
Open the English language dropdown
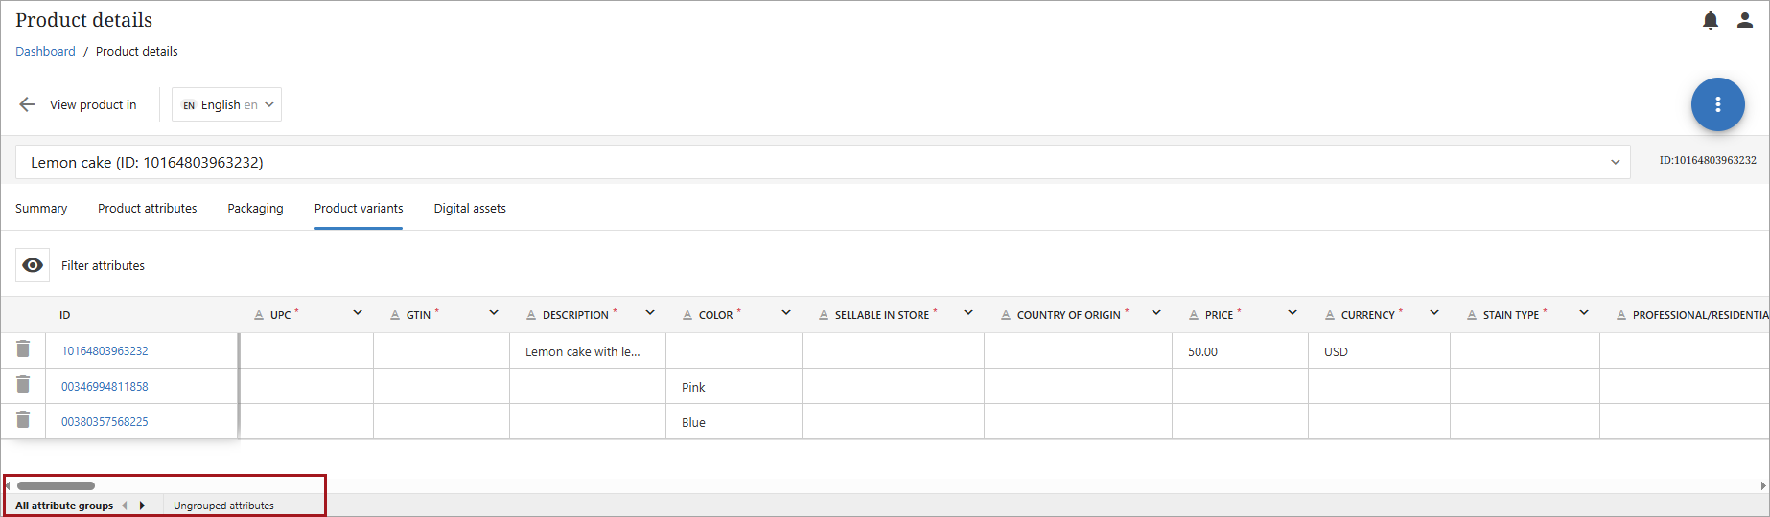point(227,104)
